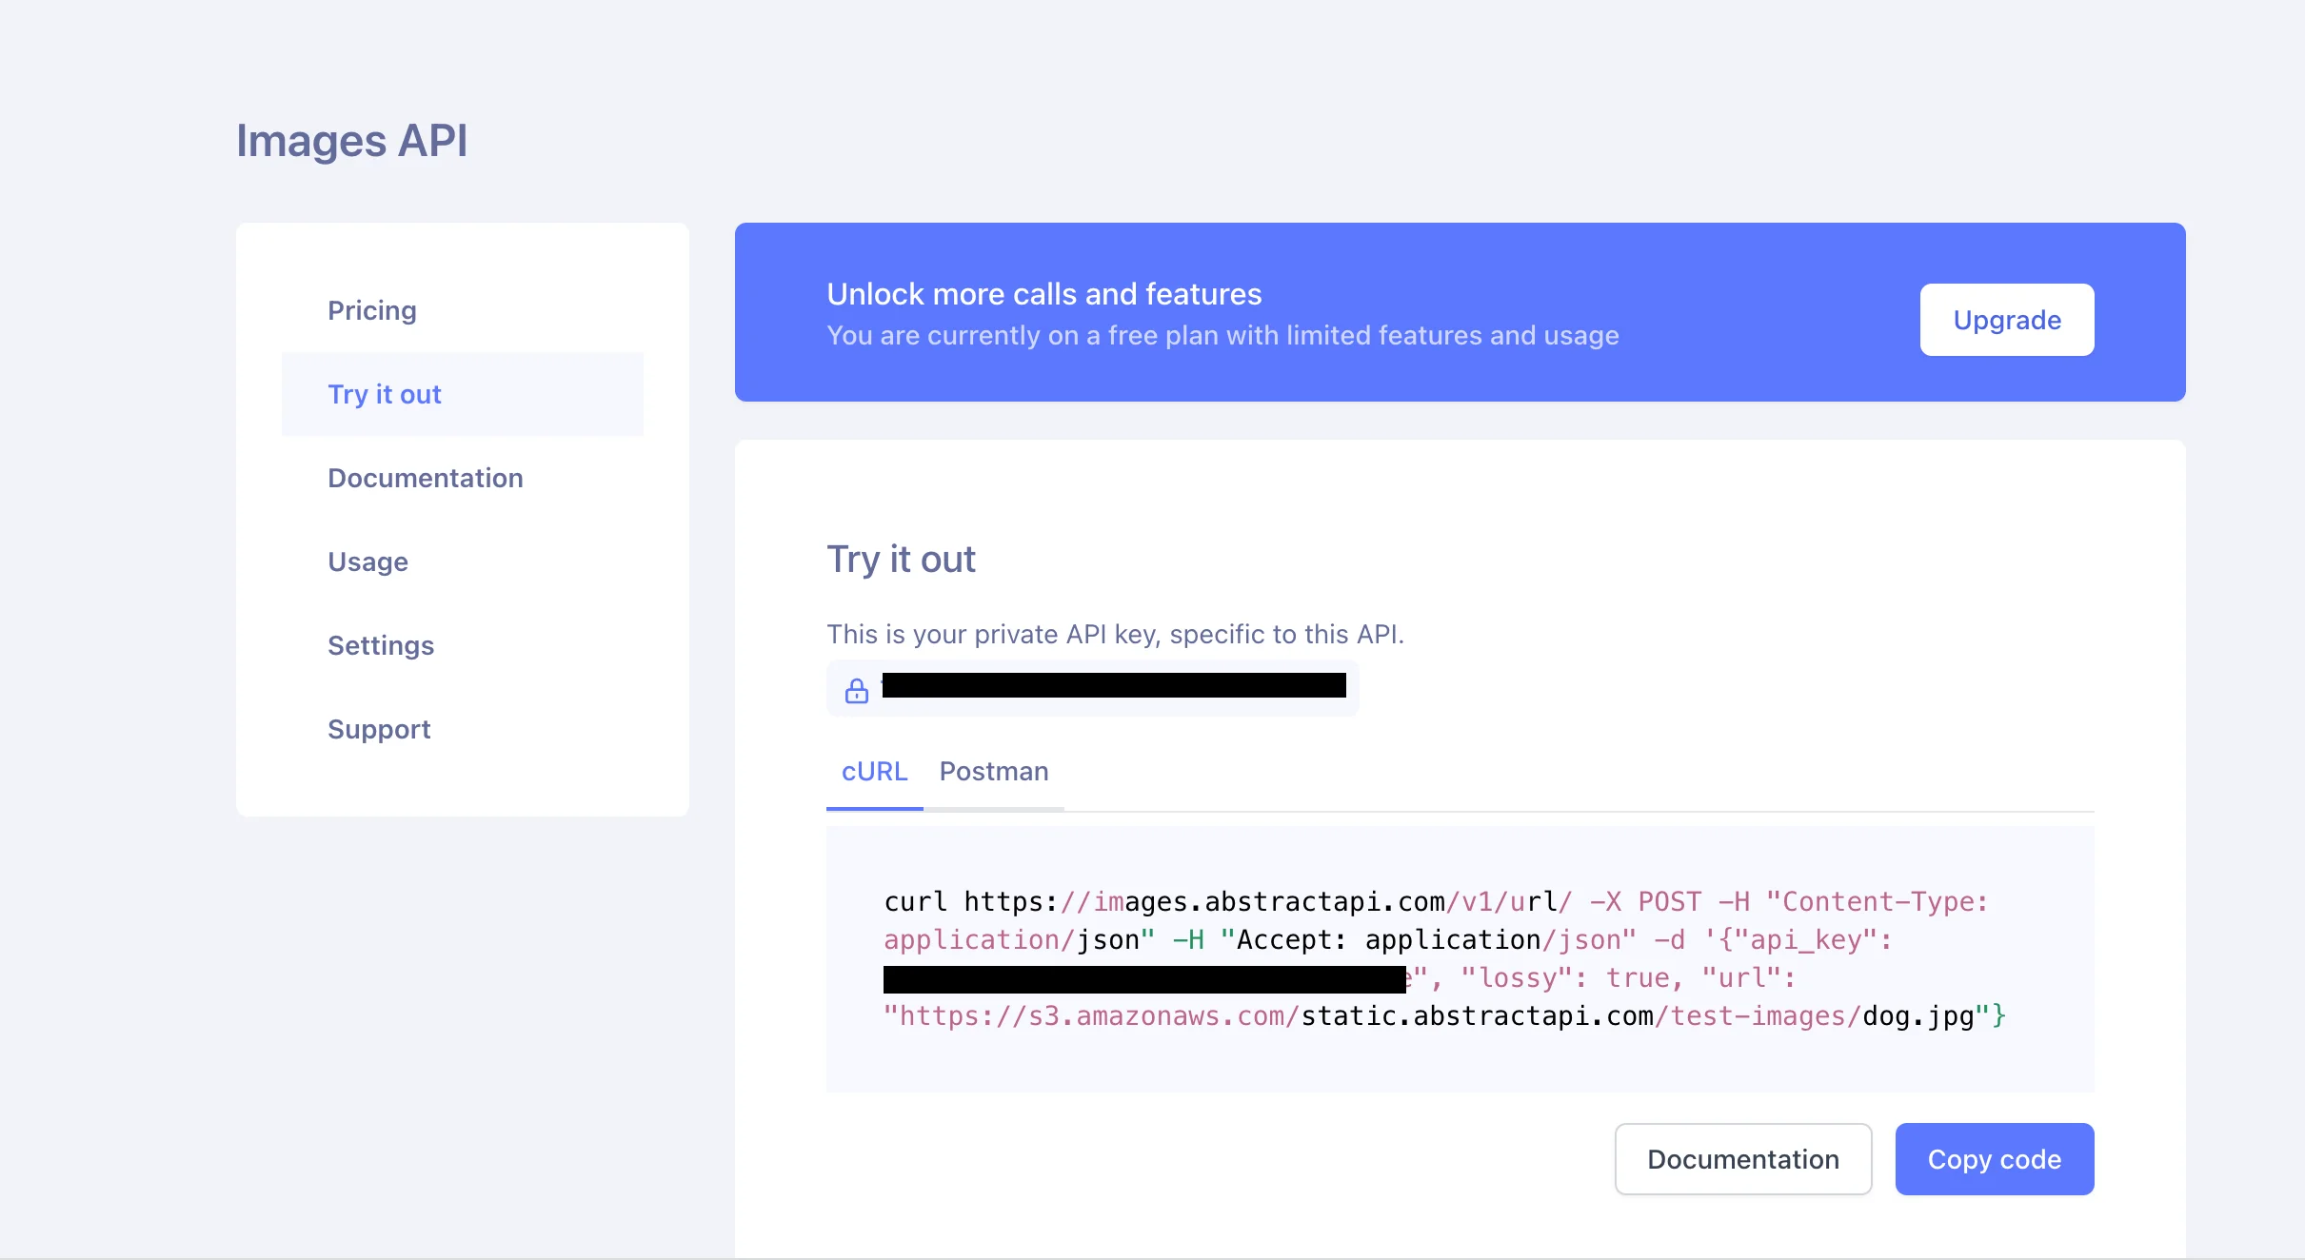The width and height of the screenshot is (2305, 1260).
Task: Click the Images API page heading
Action: coord(352,139)
